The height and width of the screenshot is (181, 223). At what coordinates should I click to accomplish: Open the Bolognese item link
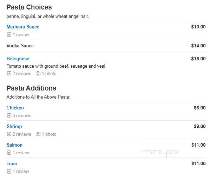[18, 59]
